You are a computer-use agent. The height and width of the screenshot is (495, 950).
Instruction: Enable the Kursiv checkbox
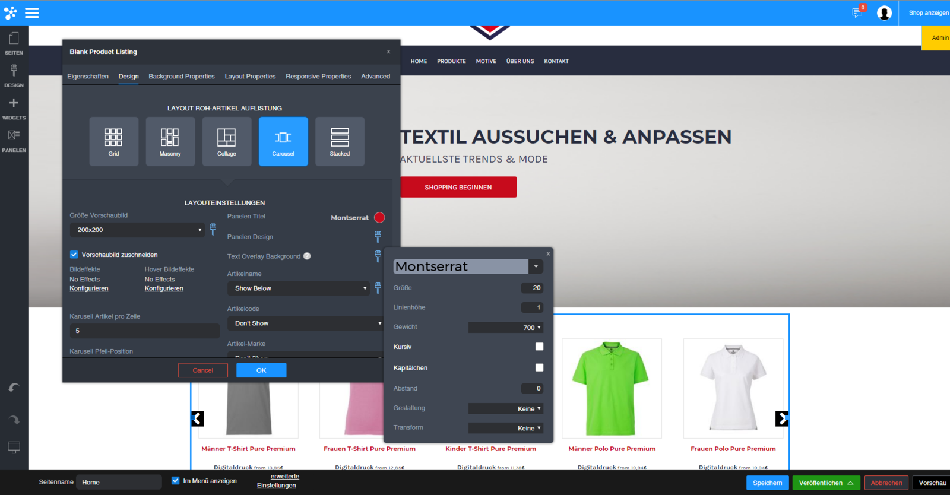click(x=539, y=347)
